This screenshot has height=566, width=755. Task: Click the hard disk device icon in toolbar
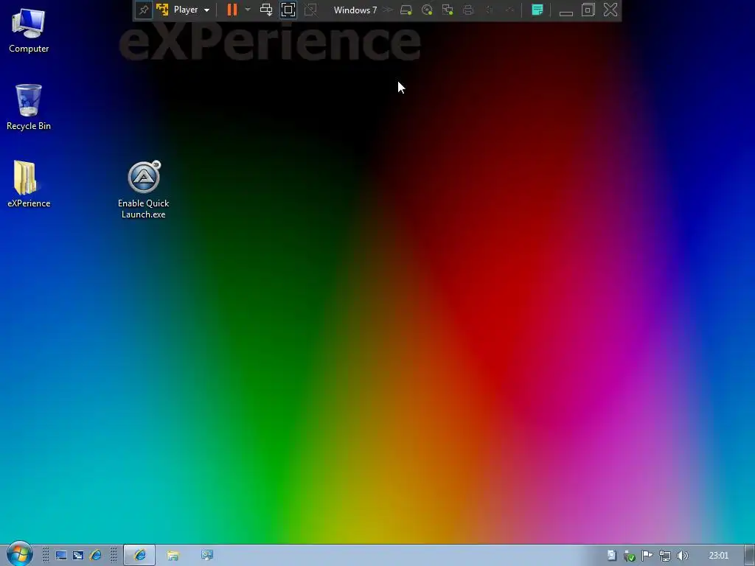(406, 10)
